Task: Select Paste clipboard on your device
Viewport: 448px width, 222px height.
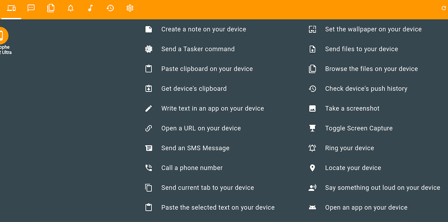Action: coord(207,69)
